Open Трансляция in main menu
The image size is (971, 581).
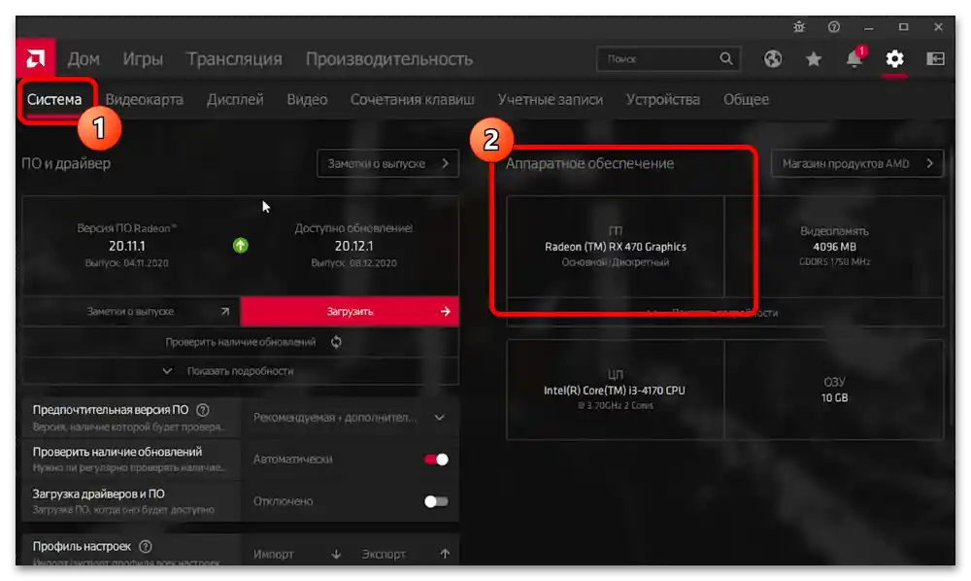235,59
